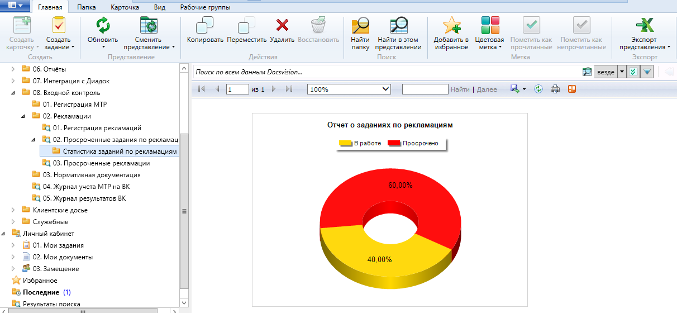Go to previous report page

coord(217,89)
